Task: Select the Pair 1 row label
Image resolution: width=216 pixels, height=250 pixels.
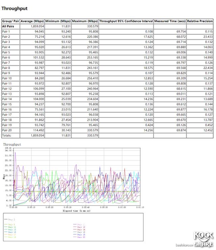Action: tap(6, 31)
